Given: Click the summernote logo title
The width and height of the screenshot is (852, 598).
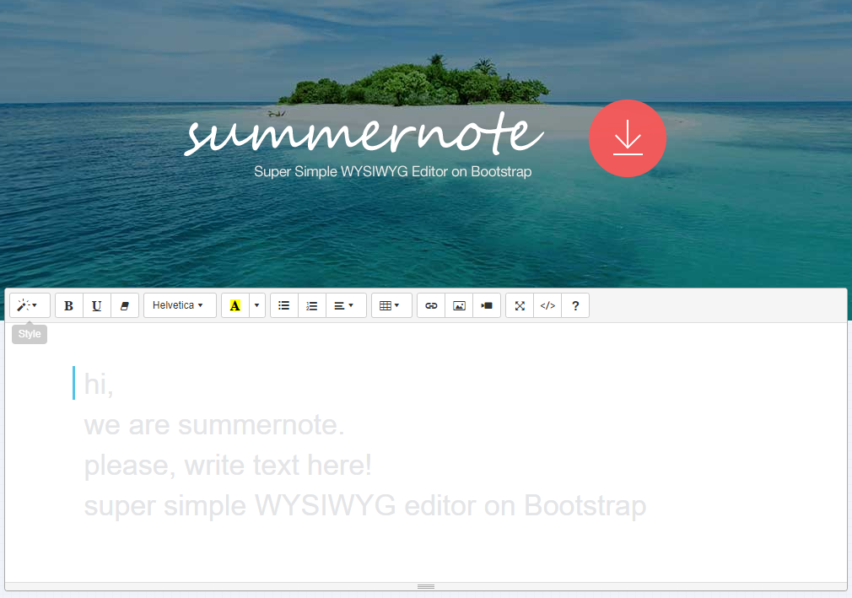Looking at the screenshot, I should point(364,133).
